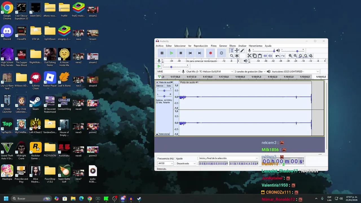Click the recording meter microphone icon
The height and width of the screenshot is (203, 361).
(x=159, y=61)
